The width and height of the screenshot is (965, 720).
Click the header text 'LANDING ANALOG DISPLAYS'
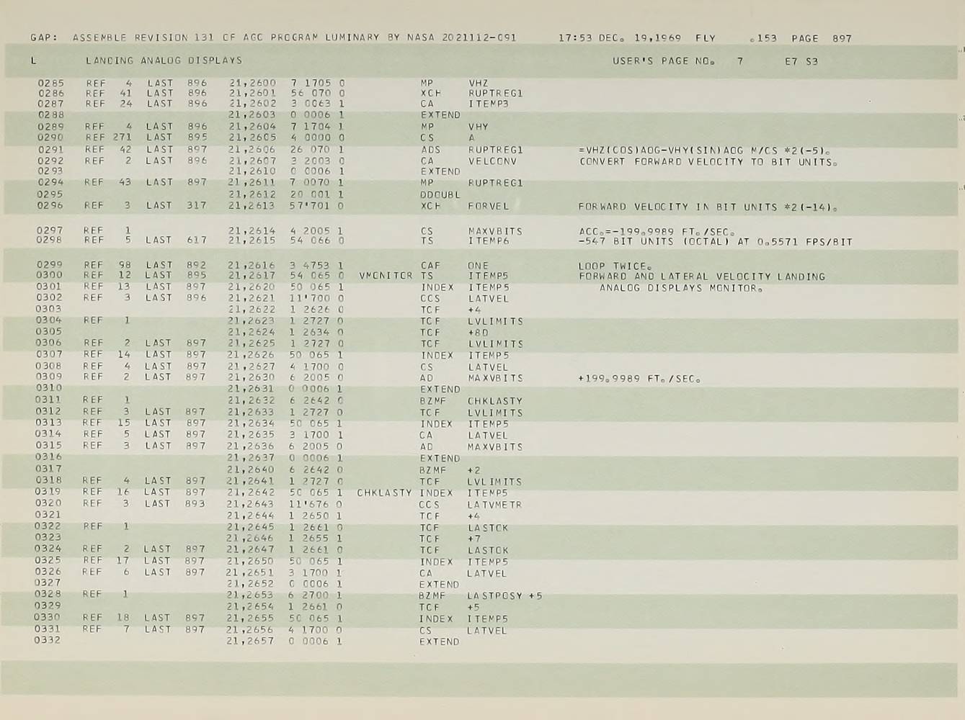[164, 60]
